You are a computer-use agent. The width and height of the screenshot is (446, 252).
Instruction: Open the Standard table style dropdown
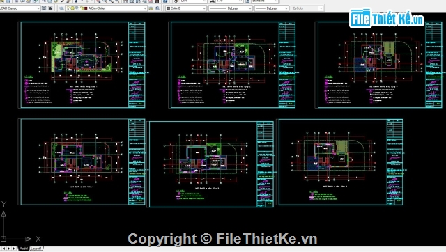265,1
